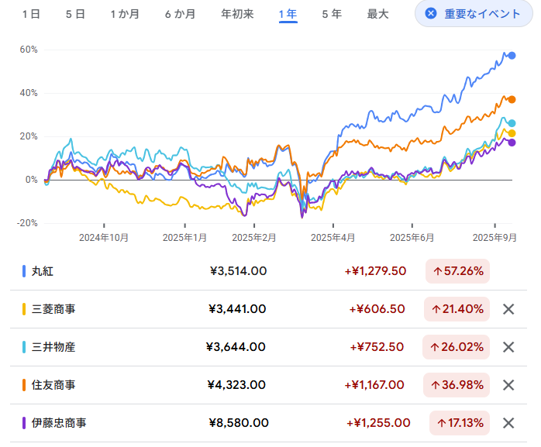Select the 最大 range tab

377,14
